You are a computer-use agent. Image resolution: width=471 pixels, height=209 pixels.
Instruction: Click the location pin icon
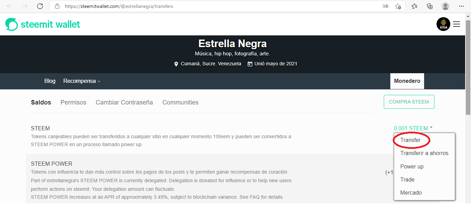[x=176, y=64]
